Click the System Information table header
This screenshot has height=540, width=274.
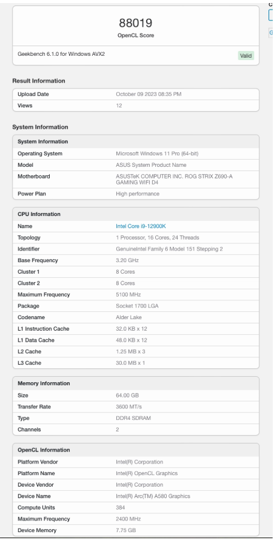coord(42,141)
